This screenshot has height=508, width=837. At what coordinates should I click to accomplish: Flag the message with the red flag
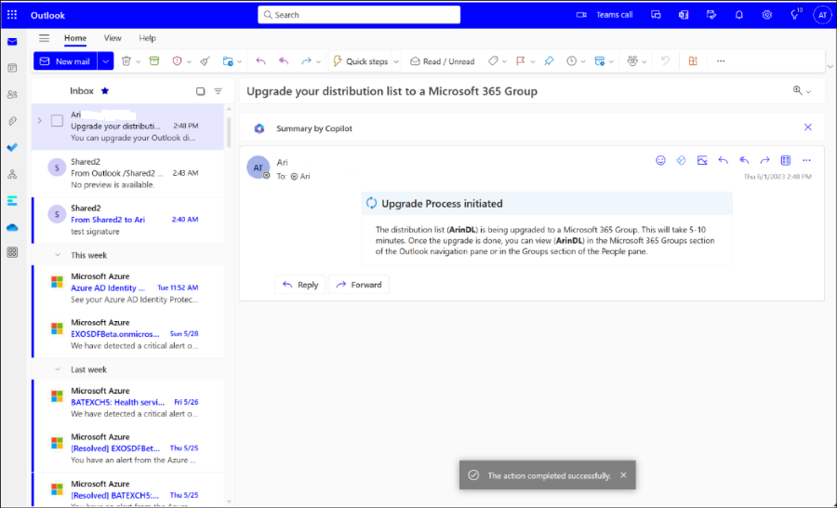click(x=521, y=61)
